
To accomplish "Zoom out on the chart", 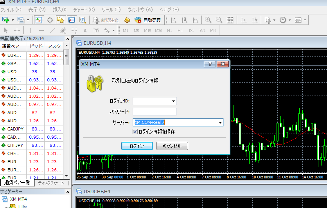I will point(219,20).
